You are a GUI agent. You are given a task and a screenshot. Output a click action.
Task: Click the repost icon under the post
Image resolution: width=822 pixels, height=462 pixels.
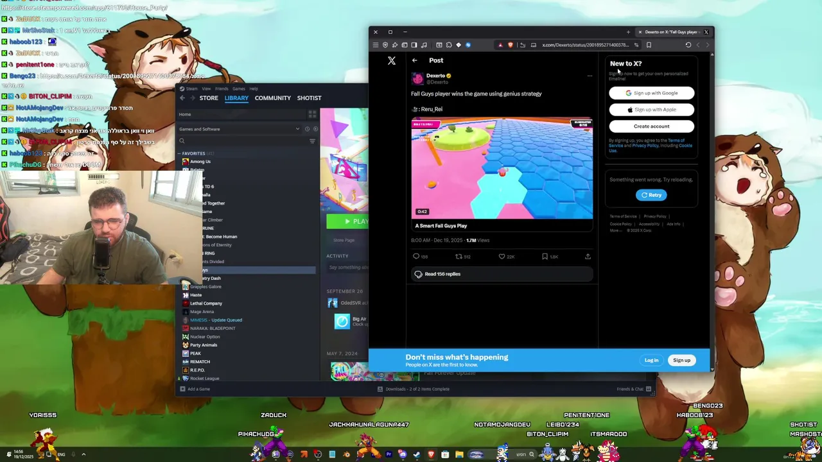coord(459,257)
